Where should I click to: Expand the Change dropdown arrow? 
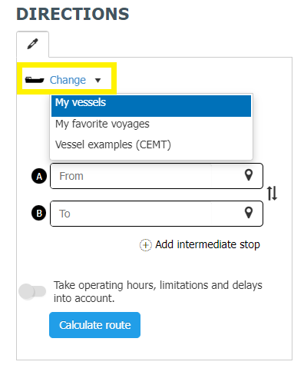97,81
